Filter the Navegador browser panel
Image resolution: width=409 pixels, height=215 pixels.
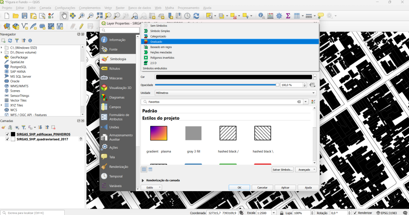point(17,41)
